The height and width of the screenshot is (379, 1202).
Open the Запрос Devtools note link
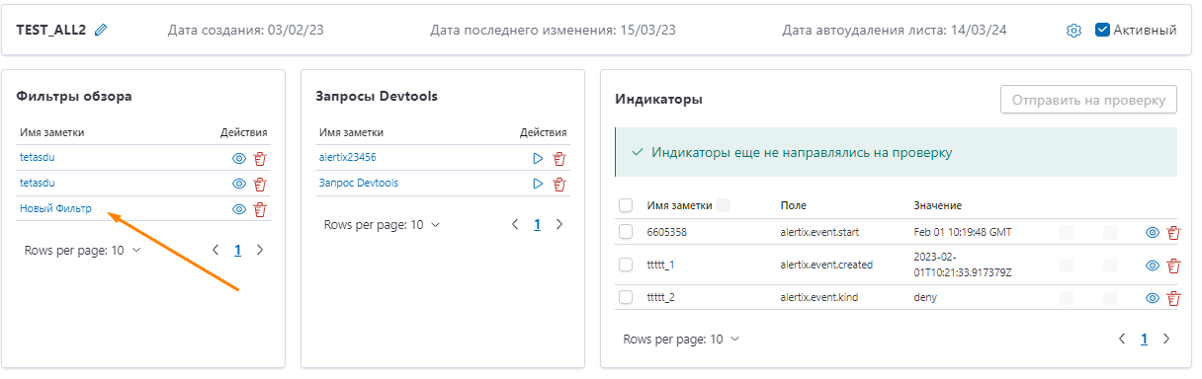[x=359, y=183]
